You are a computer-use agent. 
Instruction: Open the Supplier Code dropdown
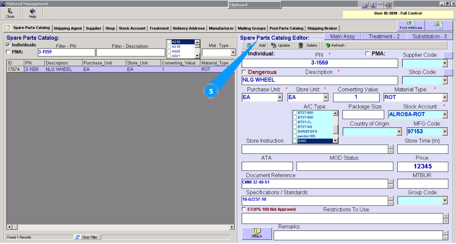(445, 63)
